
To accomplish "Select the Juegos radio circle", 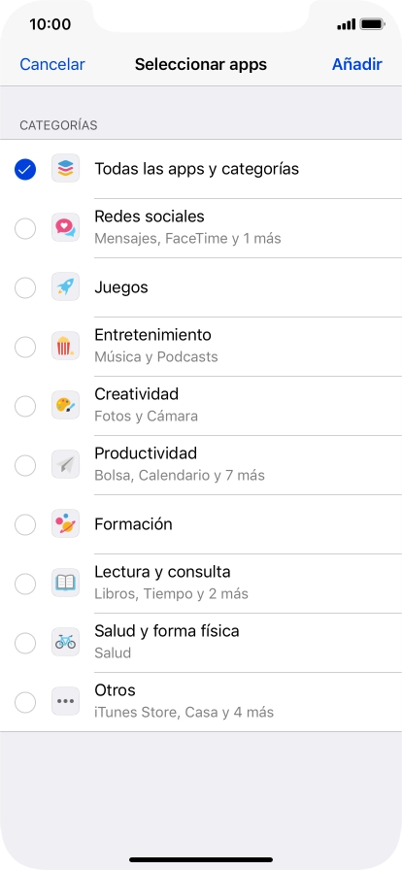I will pyautogui.click(x=25, y=288).
